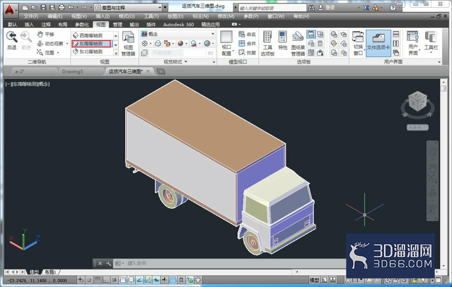The image size is (452, 287).
Task: Click the 切换窗口 (Switch Windows) icon
Action: click(358, 43)
